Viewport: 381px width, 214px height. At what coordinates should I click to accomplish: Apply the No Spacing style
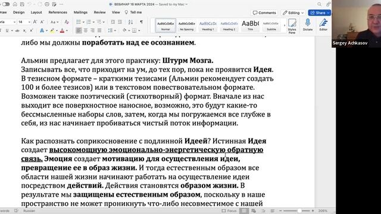(x=186, y=26)
